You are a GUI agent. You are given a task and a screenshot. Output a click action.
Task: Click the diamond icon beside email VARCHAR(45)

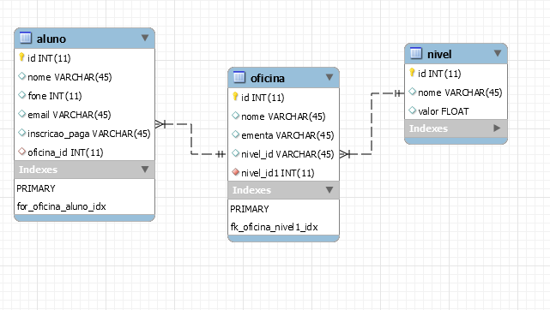[x=21, y=114]
